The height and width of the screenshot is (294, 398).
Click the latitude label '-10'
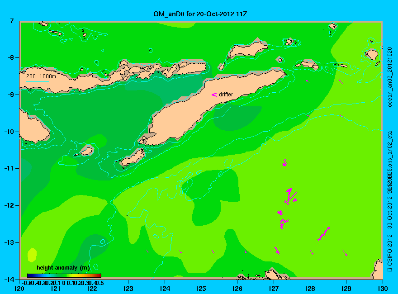9,132
